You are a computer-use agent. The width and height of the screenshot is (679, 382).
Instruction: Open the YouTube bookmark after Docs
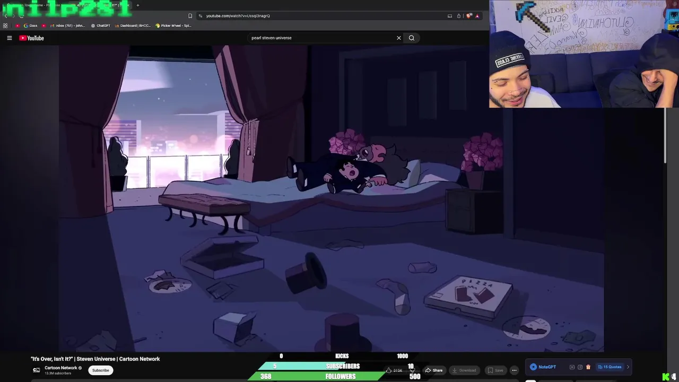(44, 25)
